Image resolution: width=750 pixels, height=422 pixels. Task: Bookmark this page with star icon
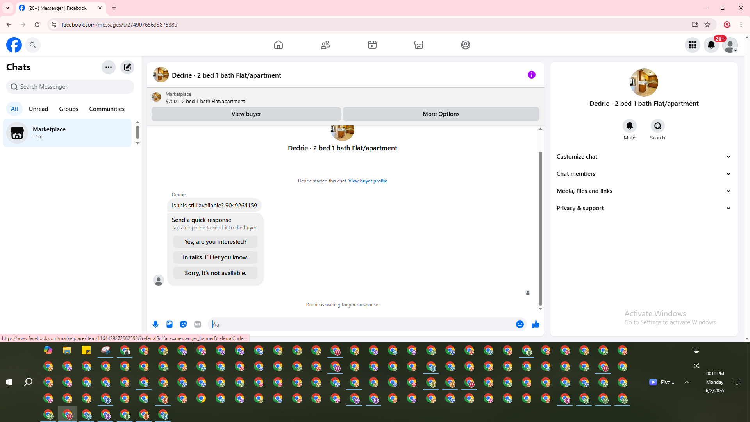(707, 25)
